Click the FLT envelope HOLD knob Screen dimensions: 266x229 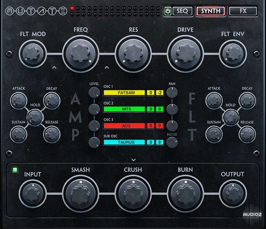point(230,117)
